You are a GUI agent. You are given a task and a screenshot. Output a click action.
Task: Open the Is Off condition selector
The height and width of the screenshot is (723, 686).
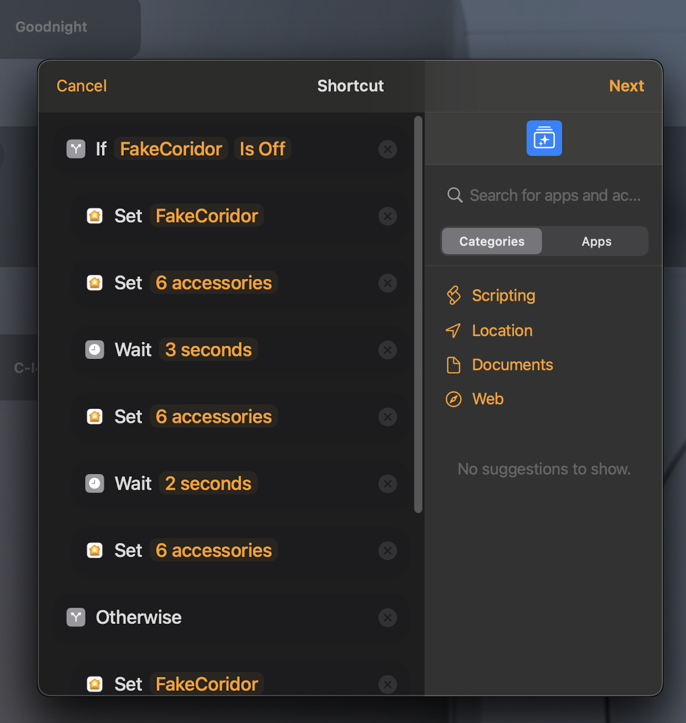pyautogui.click(x=262, y=149)
